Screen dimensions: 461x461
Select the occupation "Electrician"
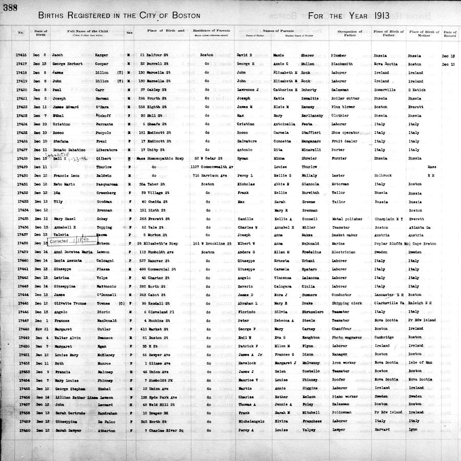tap(343, 252)
